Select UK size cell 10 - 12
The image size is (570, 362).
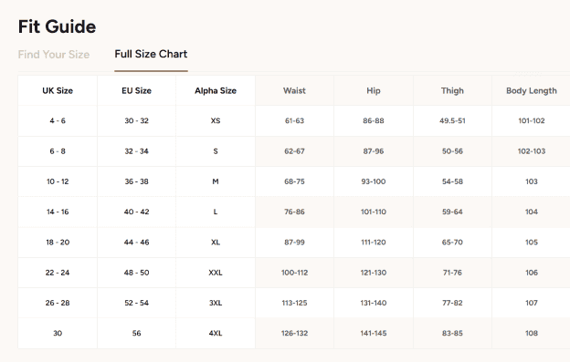click(x=58, y=181)
